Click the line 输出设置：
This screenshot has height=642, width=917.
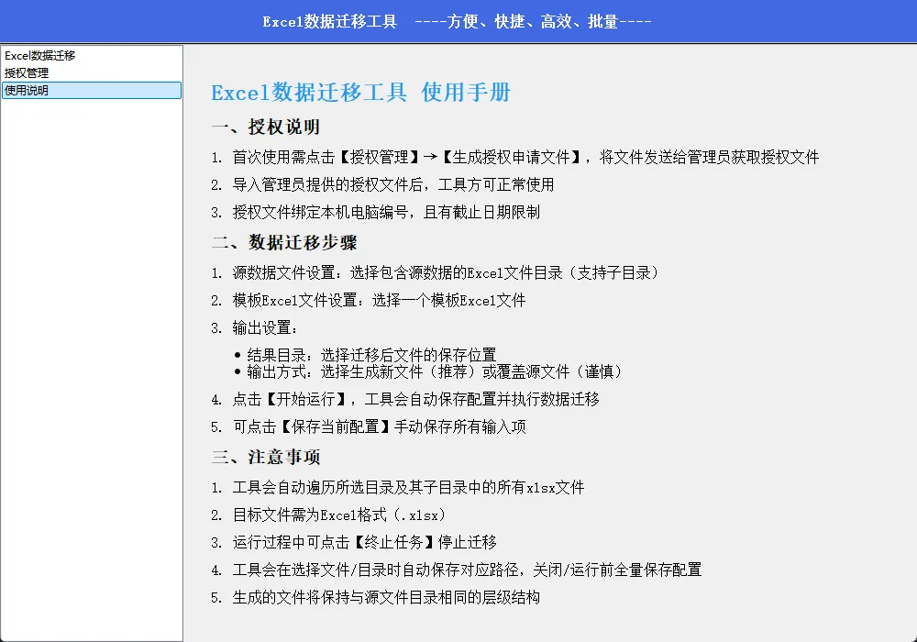(x=254, y=328)
